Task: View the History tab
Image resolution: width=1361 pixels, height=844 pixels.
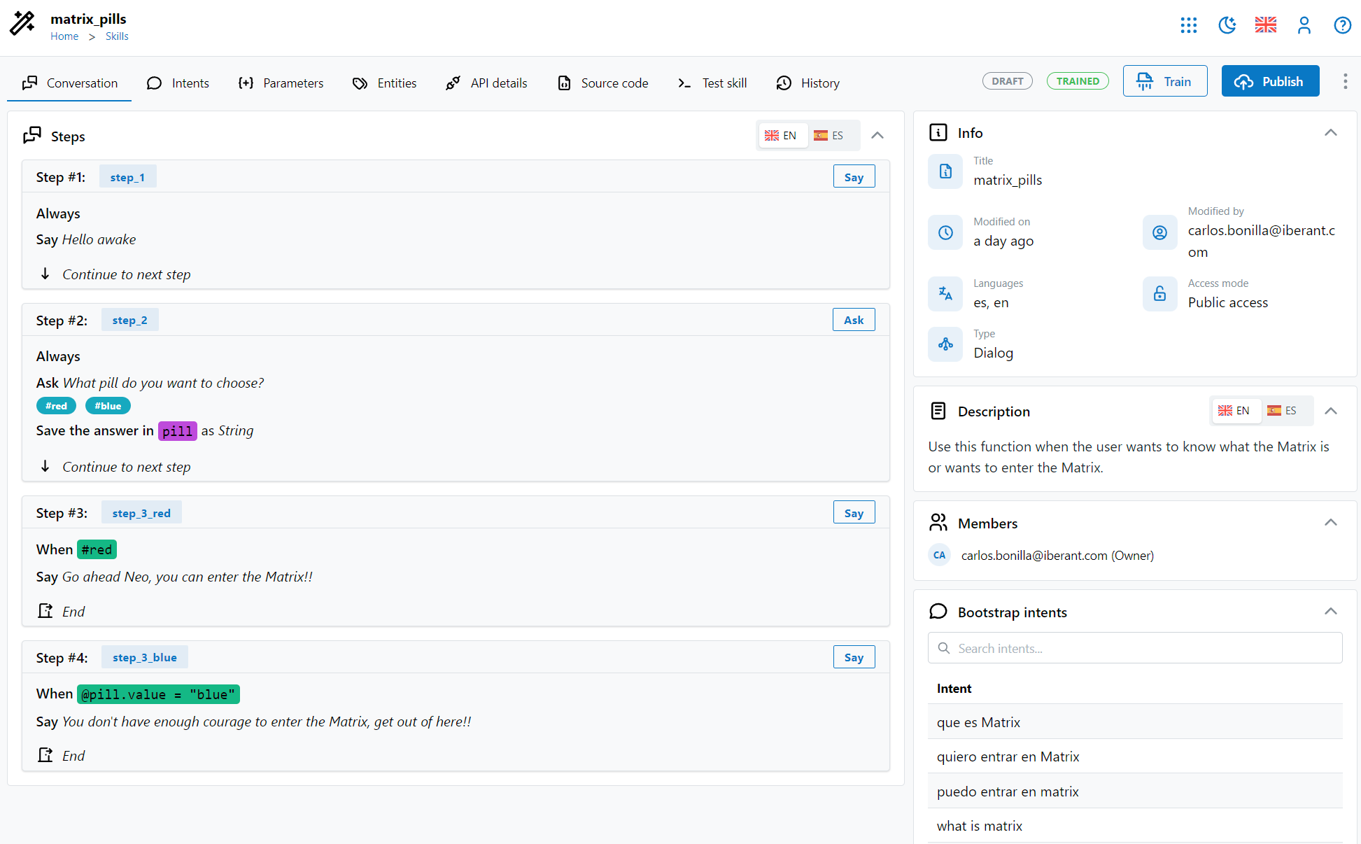Action: click(x=808, y=83)
